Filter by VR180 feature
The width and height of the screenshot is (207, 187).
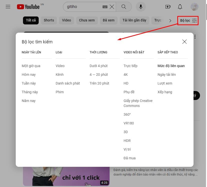pos(129,123)
